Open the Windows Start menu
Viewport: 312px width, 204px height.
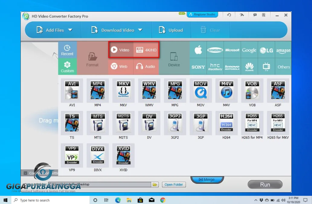coord(5,200)
